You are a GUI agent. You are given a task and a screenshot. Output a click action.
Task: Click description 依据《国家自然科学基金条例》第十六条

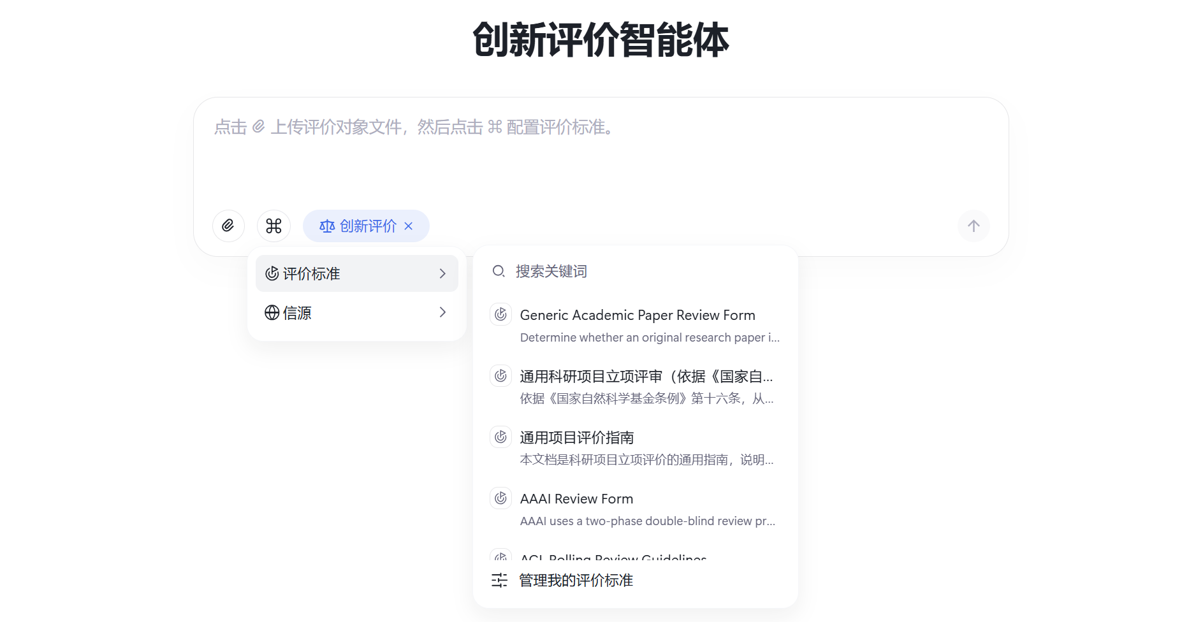[x=647, y=399]
